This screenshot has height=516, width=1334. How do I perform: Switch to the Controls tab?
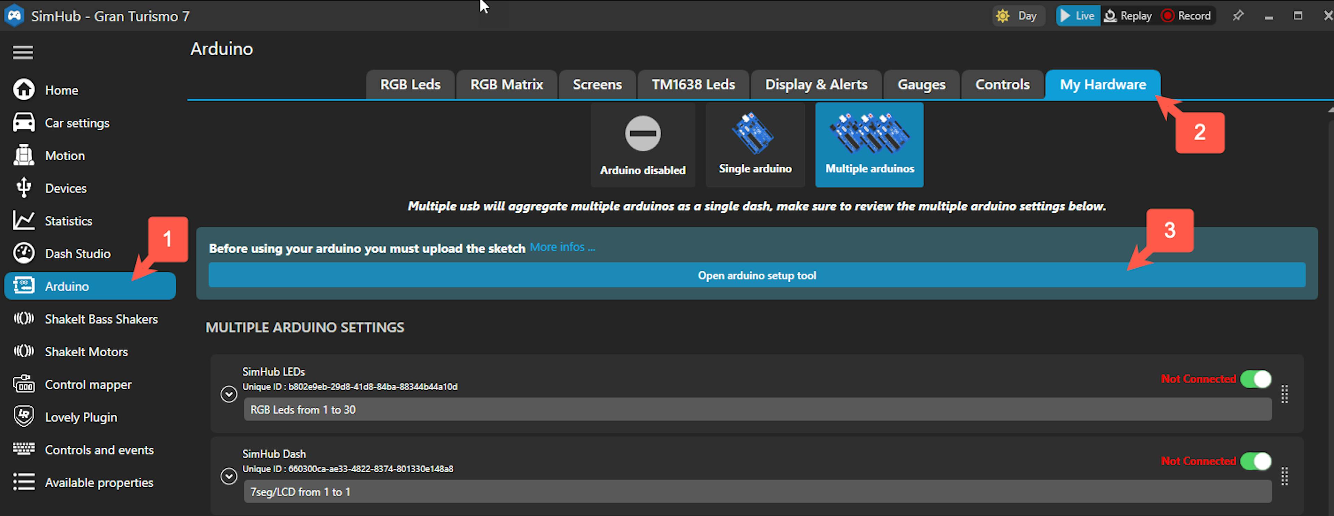pyautogui.click(x=1003, y=84)
